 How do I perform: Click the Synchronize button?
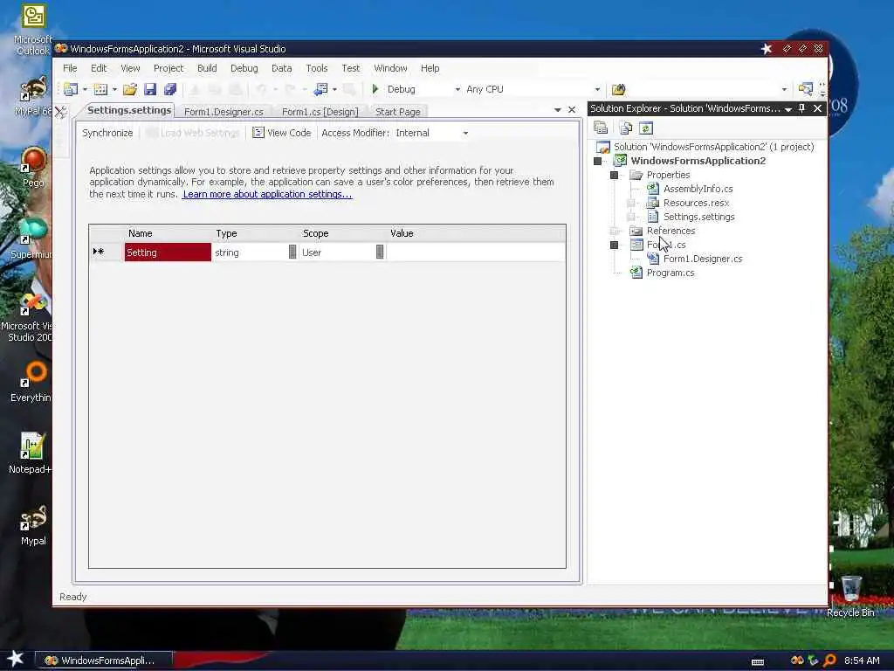pos(107,133)
